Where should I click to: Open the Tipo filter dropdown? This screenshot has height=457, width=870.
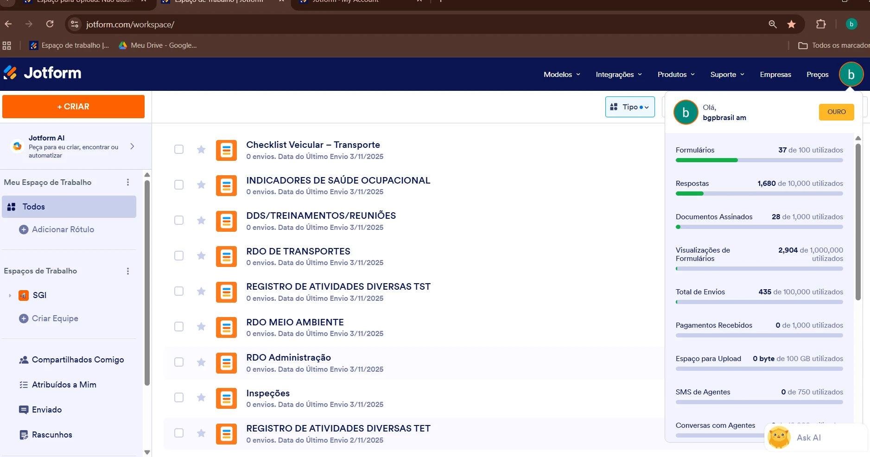point(630,107)
